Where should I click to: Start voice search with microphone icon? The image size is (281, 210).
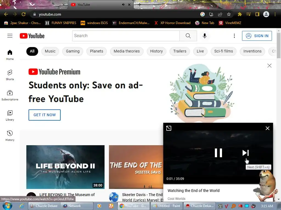(x=205, y=36)
